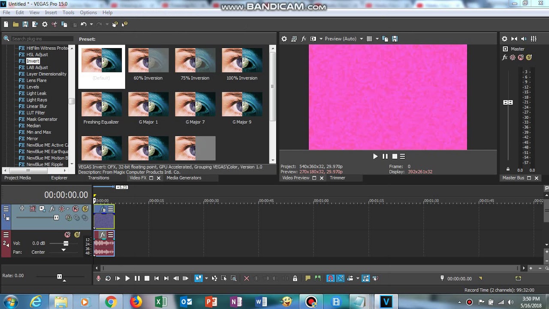Click Downmix Output icon in Master Bus

click(x=514, y=39)
